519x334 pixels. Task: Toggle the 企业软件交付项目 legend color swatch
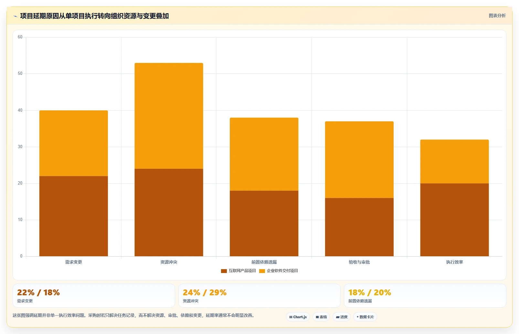pyautogui.click(x=262, y=271)
